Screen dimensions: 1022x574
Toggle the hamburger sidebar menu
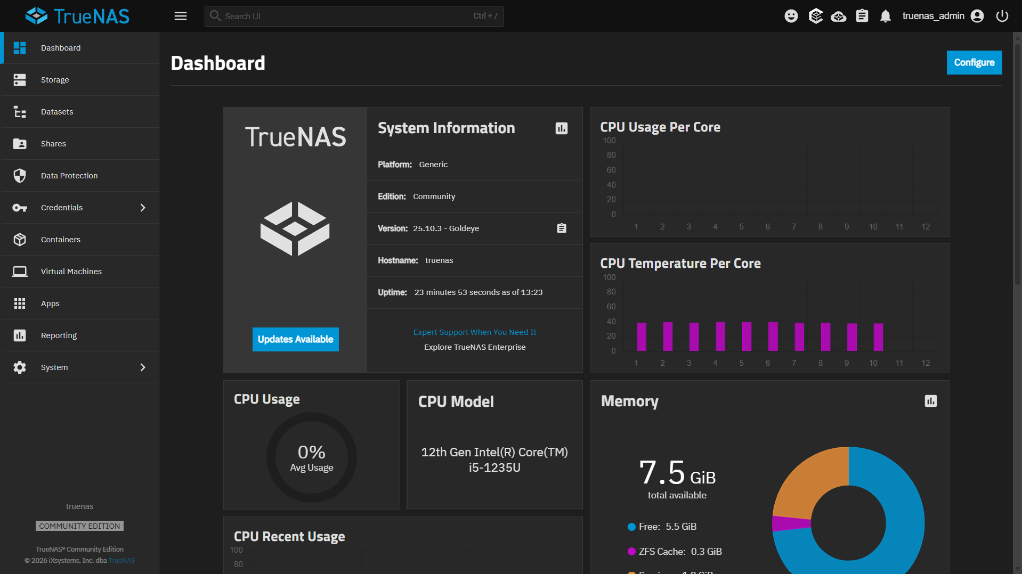click(x=181, y=16)
